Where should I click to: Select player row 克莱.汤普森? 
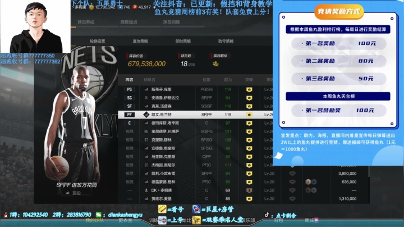(195, 106)
